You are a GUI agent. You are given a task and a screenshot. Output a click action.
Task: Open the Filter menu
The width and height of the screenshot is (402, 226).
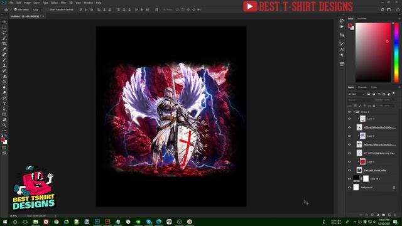(63, 3)
